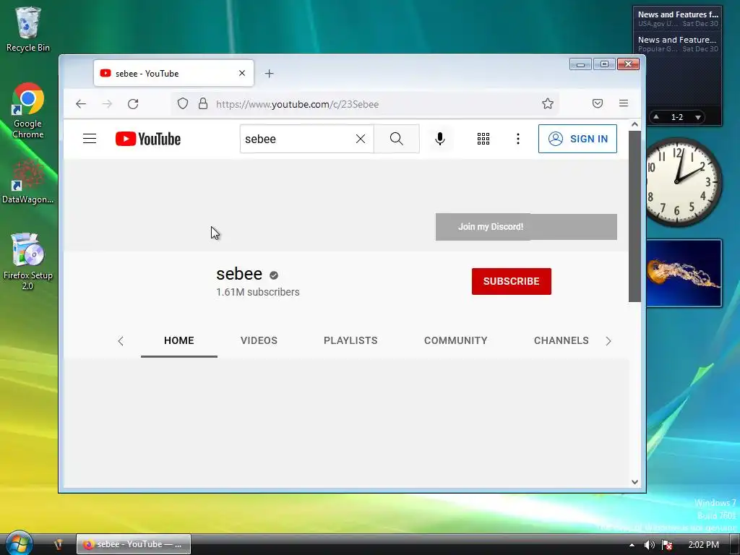Clear the sebee search text
The width and height of the screenshot is (740, 555).
[x=361, y=139]
